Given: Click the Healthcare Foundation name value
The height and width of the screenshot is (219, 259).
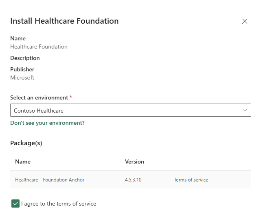Looking at the screenshot, I should pos(39,46).
